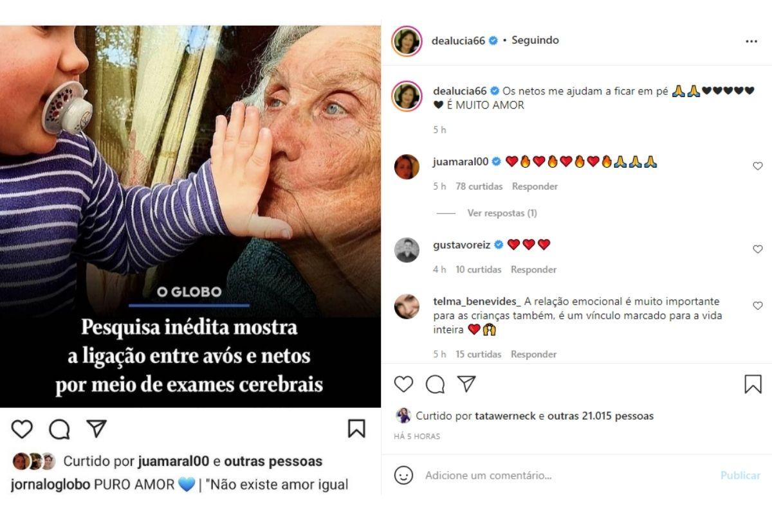Like juamaral00's comment with its heart
The height and width of the screenshot is (514, 772).
click(x=758, y=166)
